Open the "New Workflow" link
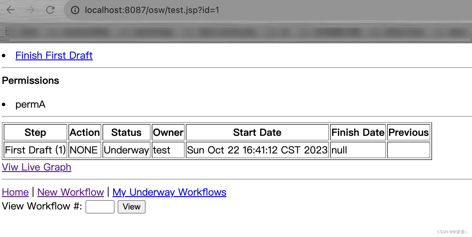 (x=70, y=192)
